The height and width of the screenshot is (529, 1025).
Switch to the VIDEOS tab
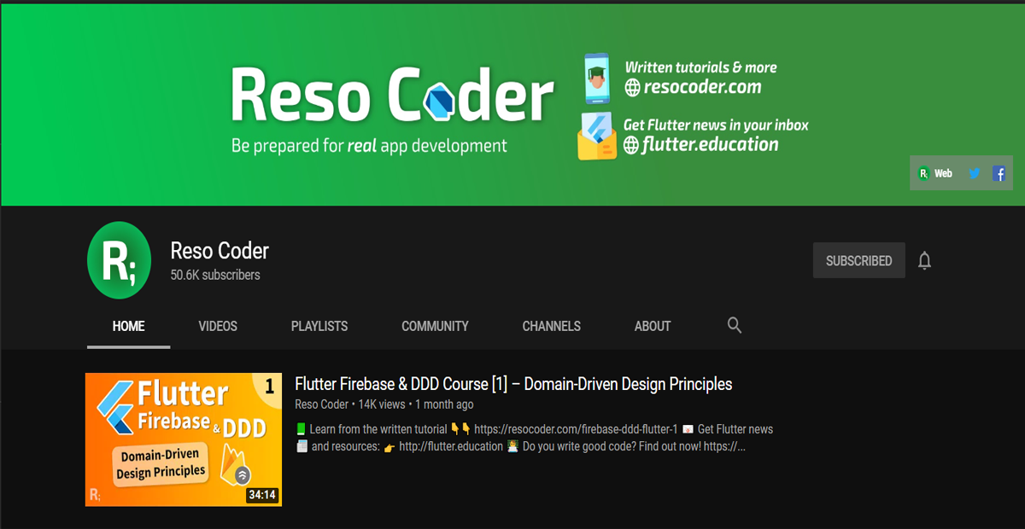tap(218, 326)
